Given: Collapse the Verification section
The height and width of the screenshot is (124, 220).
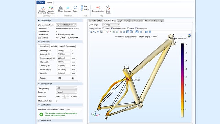Looking at the screenshot, I should pyautogui.click(x=39, y=105).
